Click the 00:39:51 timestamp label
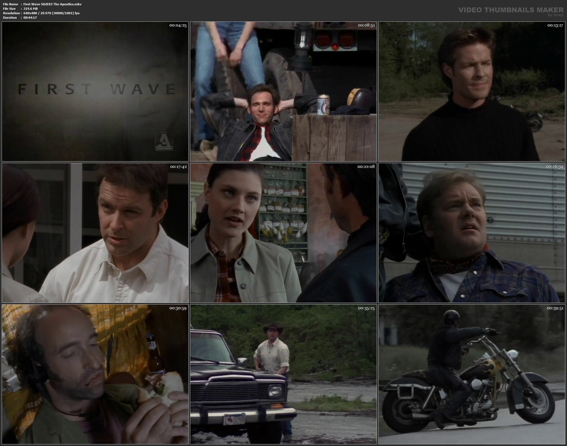The image size is (567, 446). [x=555, y=308]
